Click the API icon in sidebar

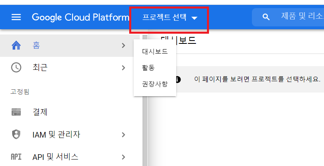(16, 157)
